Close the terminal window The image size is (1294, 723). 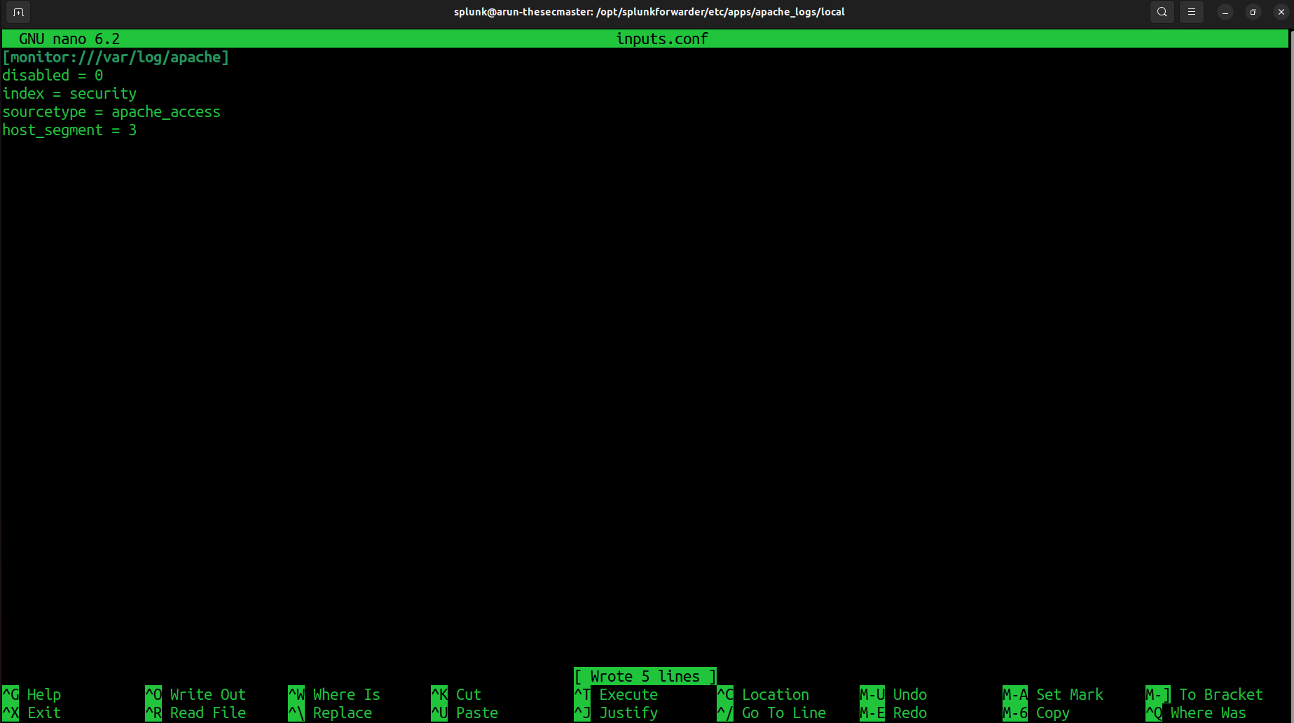point(1281,12)
